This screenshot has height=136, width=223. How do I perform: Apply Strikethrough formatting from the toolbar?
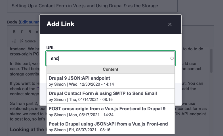click(x=30, y=32)
